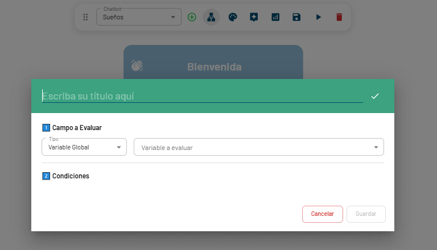This screenshot has width=437, height=250.
Task: Expand the Tipo dropdown set to Variable Global
Action: coord(84,147)
